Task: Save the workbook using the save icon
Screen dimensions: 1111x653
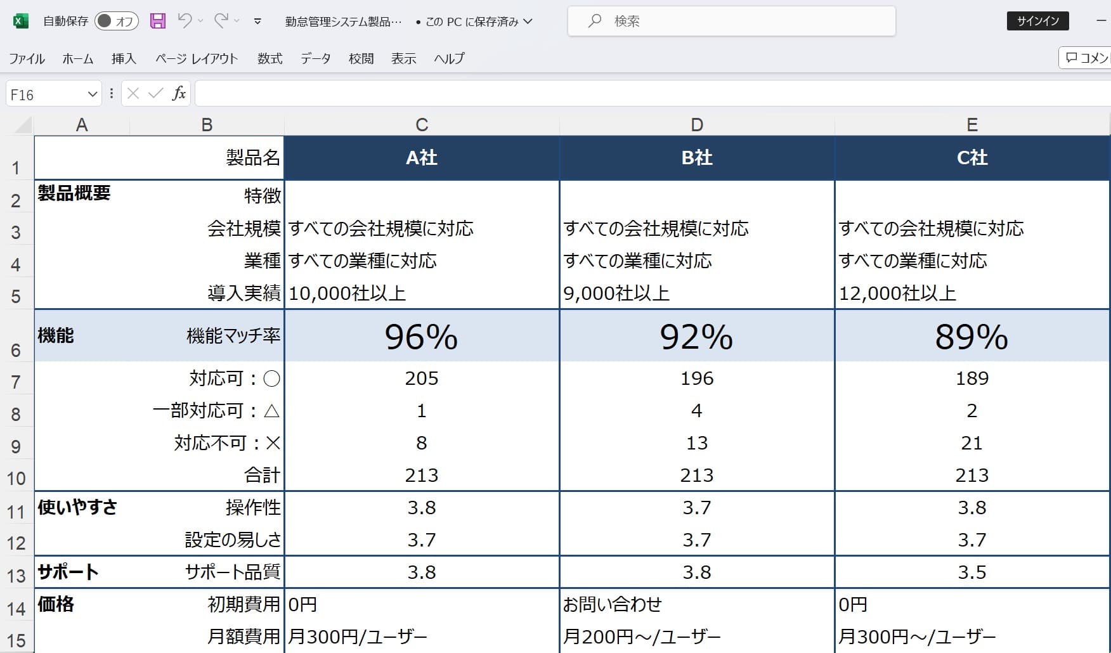Action: tap(157, 20)
